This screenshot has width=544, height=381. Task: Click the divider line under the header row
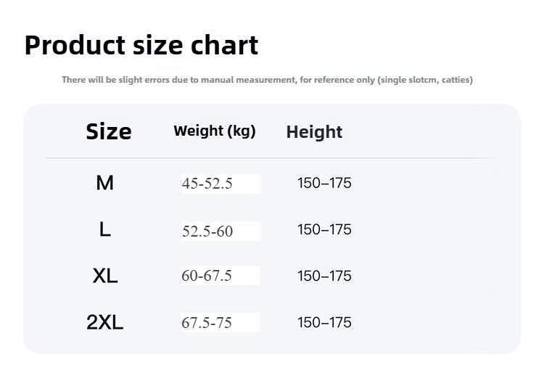(270, 157)
